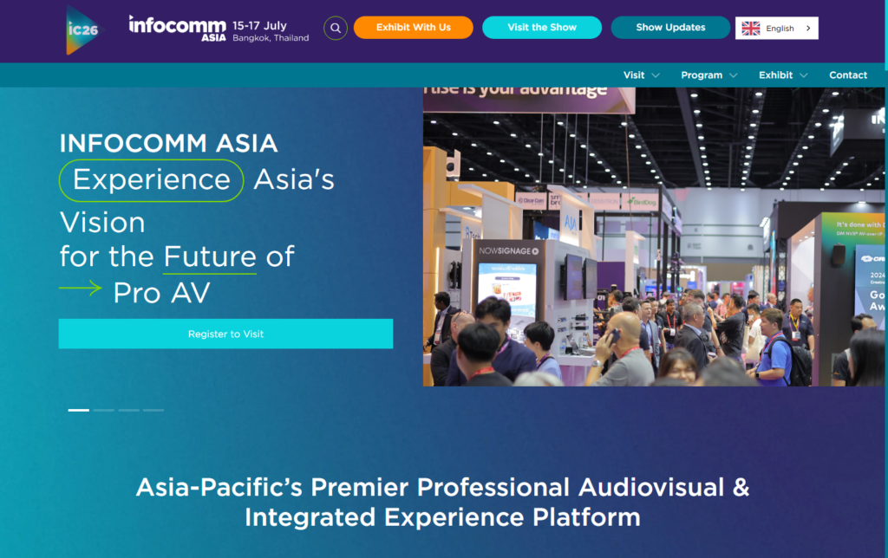
Task: Switch to the second carousel slide indicator
Action: point(104,410)
